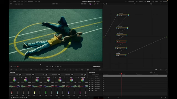Toggle the viewer audio mute icon

pos(18,67)
